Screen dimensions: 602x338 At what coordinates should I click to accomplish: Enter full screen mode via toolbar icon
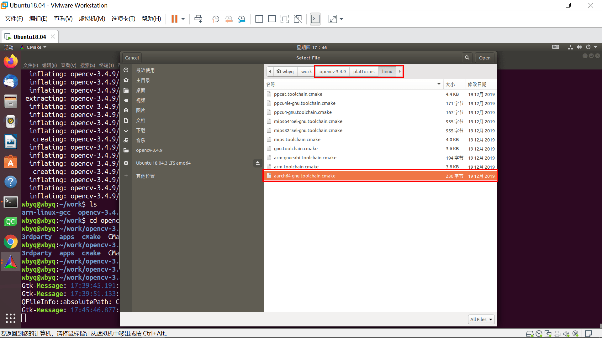[x=285, y=19]
